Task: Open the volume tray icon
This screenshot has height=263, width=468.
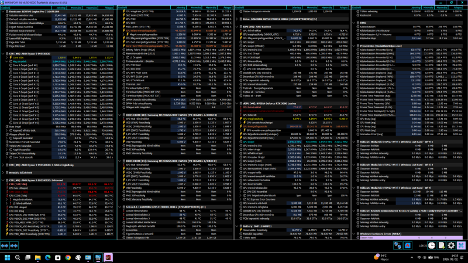Action: tap(425, 257)
